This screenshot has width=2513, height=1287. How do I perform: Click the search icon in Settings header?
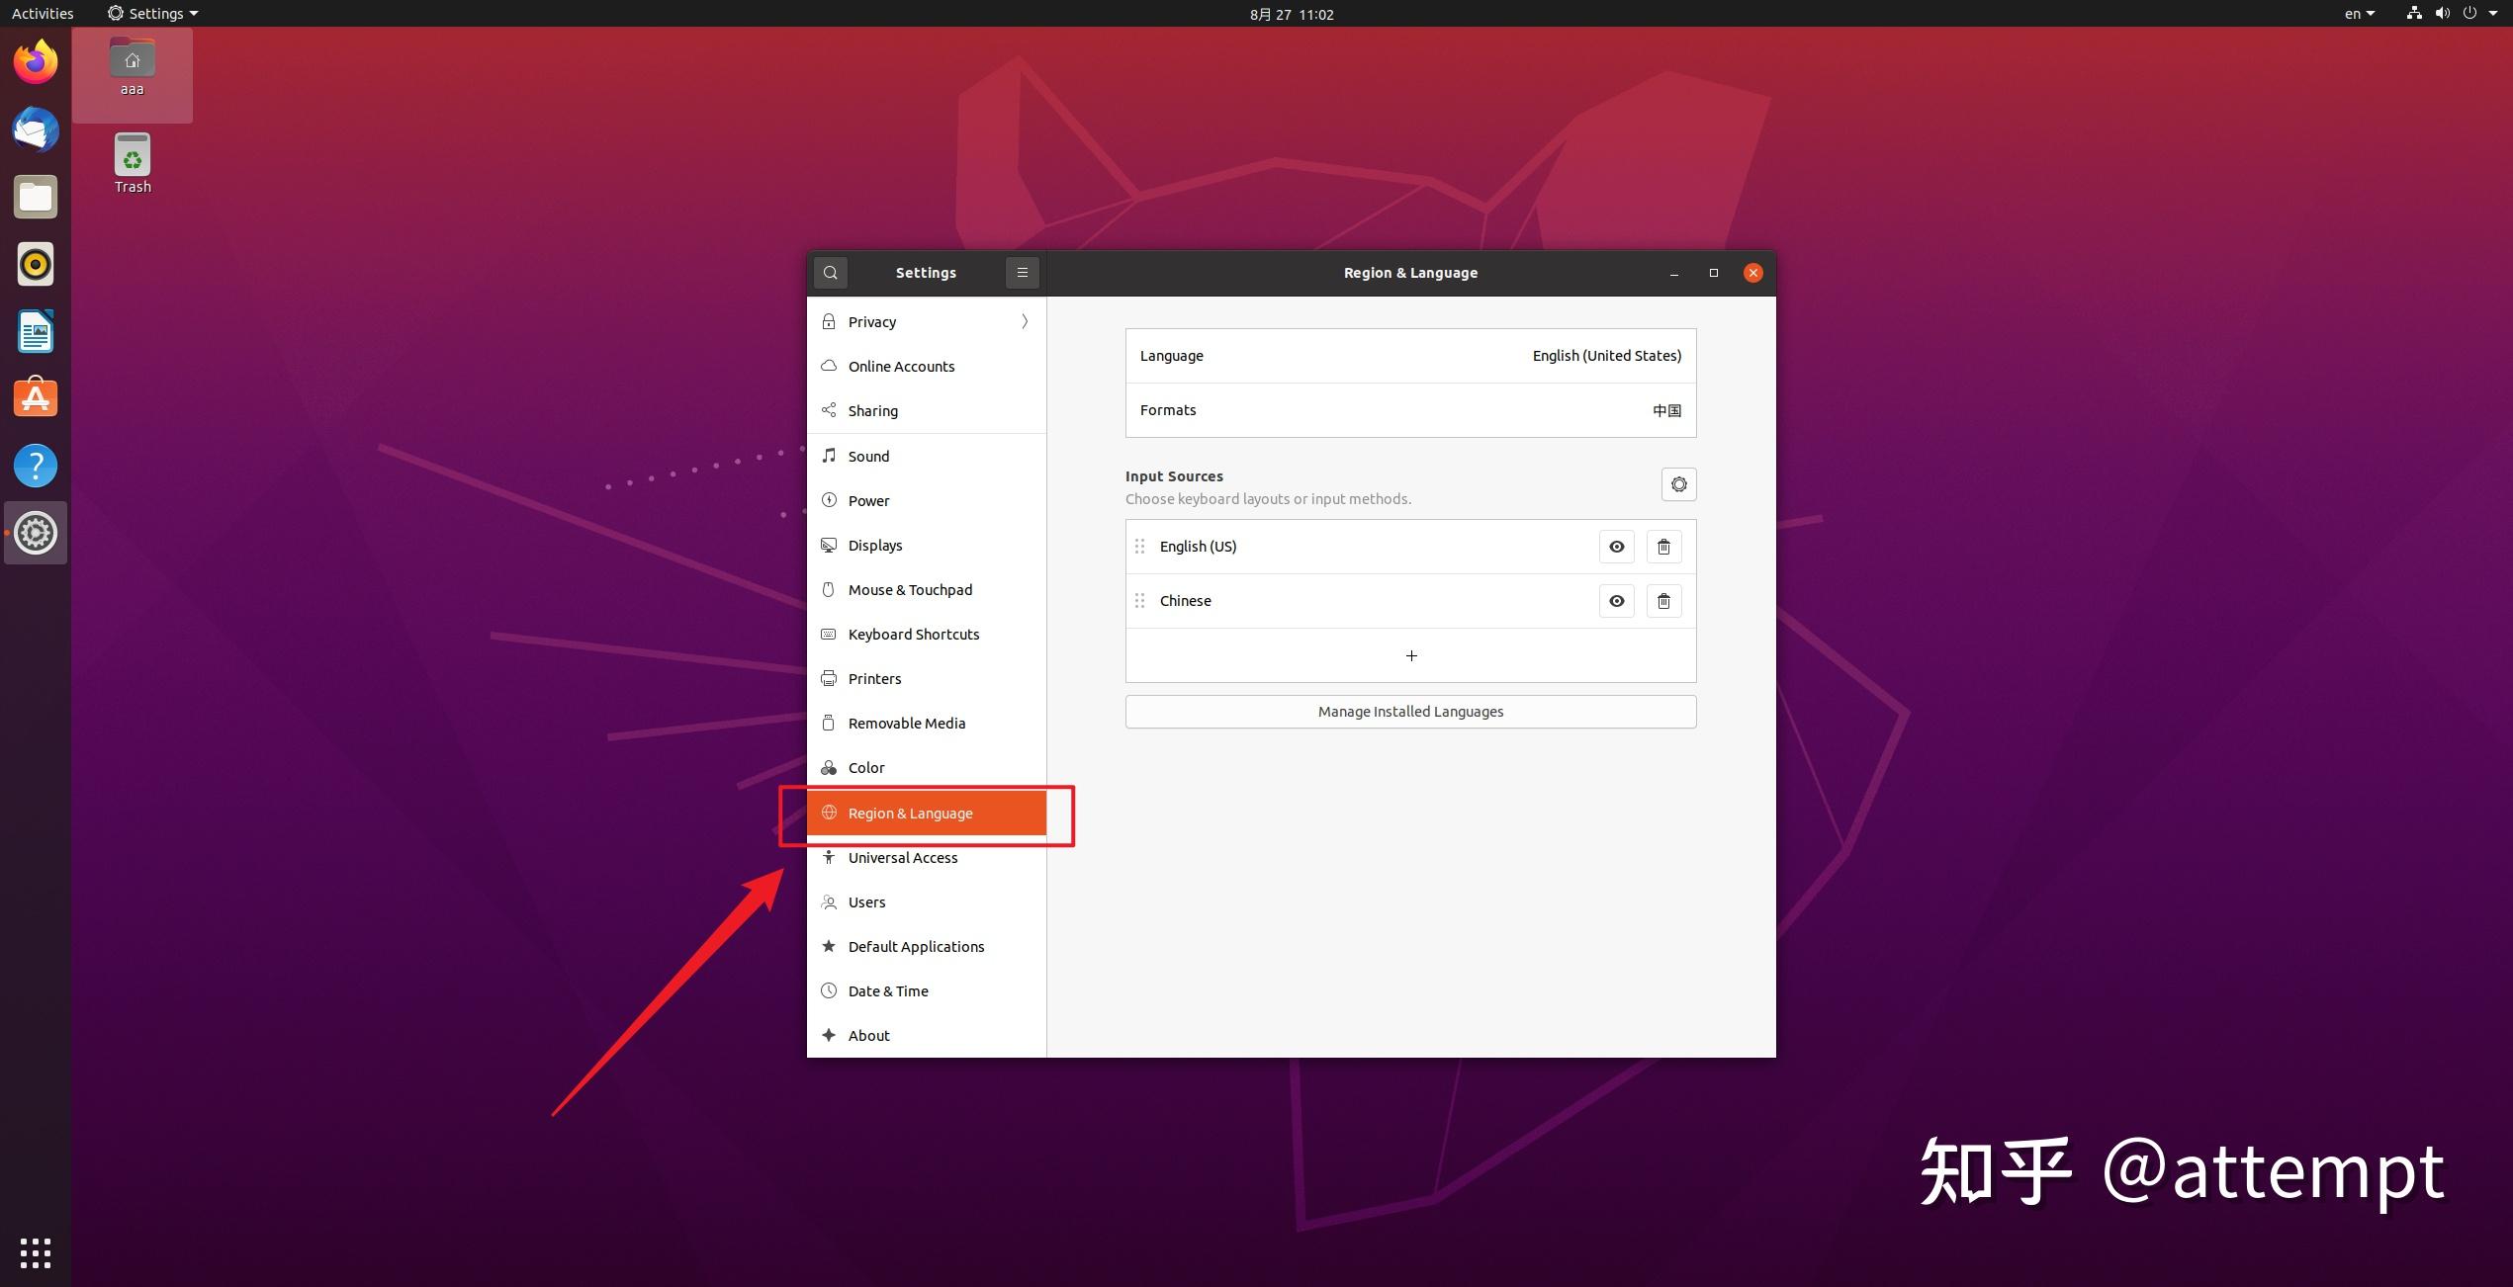(x=830, y=273)
